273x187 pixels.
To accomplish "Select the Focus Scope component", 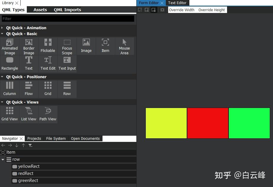I will coord(67,46).
